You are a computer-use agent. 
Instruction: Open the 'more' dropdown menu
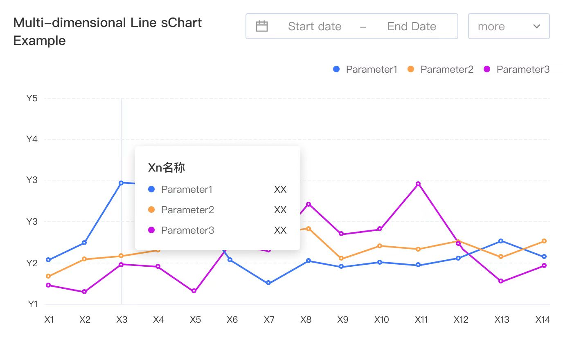(509, 27)
